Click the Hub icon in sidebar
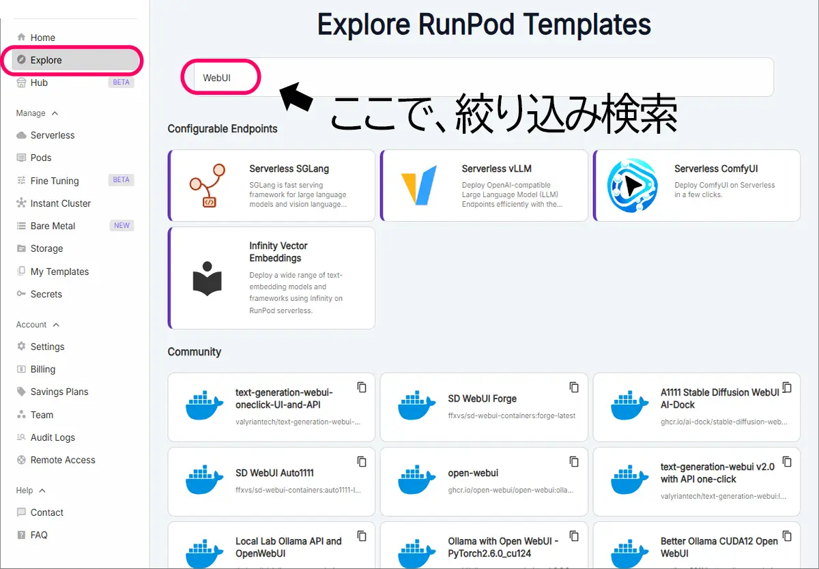The image size is (819, 569). tap(21, 83)
